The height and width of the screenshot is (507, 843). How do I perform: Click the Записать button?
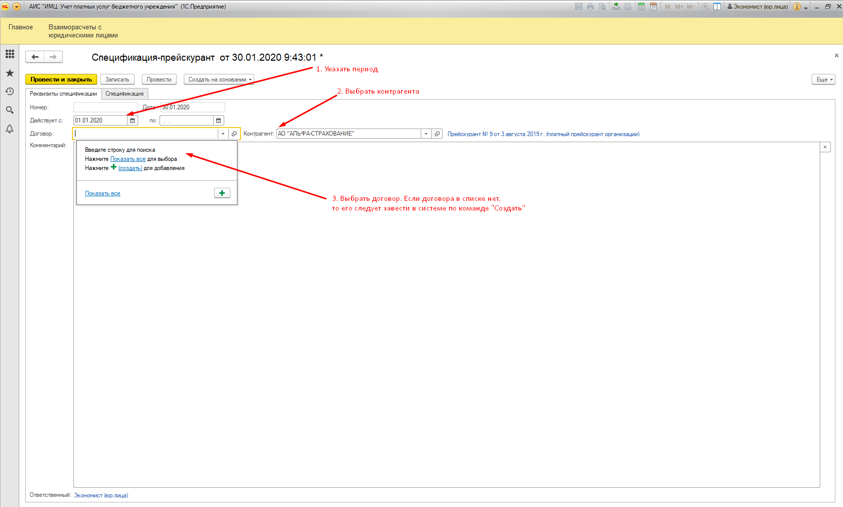tap(117, 79)
